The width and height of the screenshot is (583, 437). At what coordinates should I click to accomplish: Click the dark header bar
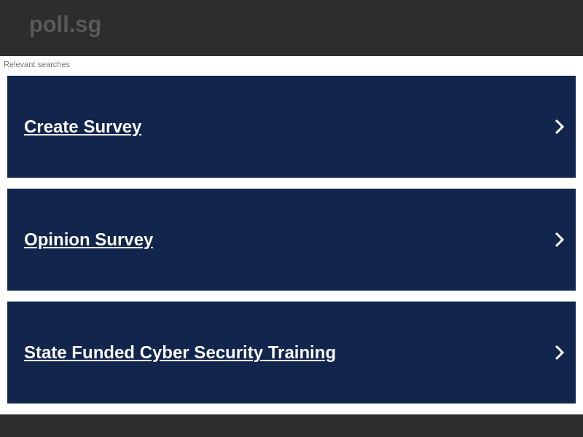pos(291,28)
